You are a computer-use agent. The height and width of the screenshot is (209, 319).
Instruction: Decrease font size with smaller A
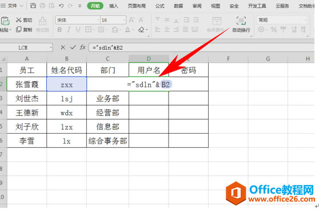pos(141,20)
